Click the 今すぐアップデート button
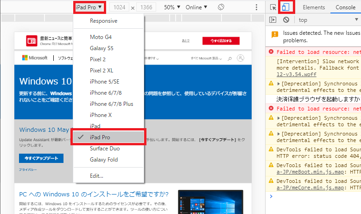Image resolution: width=361 pixels, height=214 pixels. coord(41,158)
